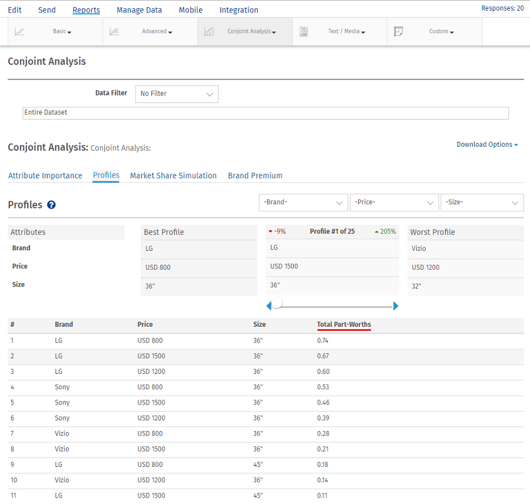Click left arrow of profile slider

[269, 306]
